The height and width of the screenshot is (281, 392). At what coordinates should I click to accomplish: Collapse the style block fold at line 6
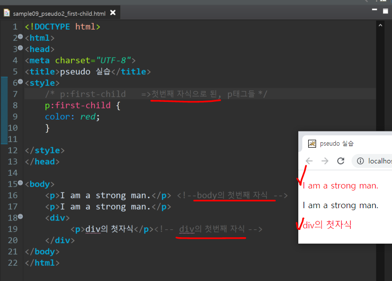point(20,82)
